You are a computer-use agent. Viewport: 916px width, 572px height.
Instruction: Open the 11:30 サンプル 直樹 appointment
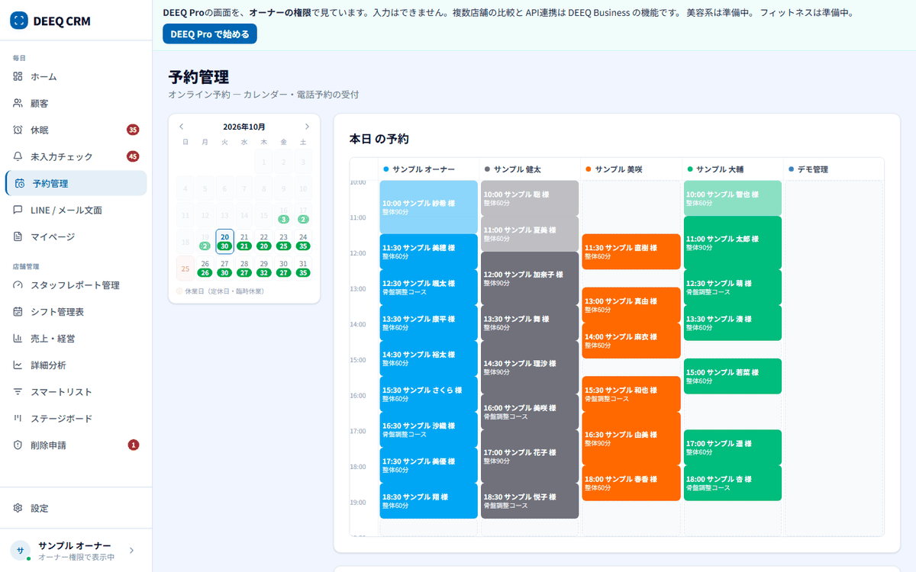631,252
